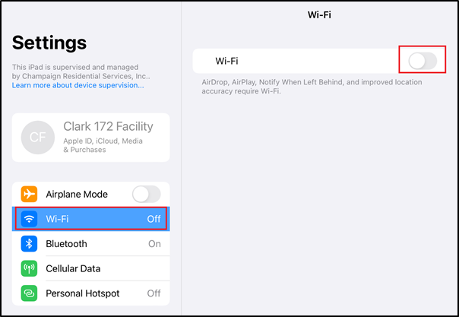This screenshot has height=317, width=459.
Task: Tap the orange Airplane Mode icon
Action: (29, 194)
